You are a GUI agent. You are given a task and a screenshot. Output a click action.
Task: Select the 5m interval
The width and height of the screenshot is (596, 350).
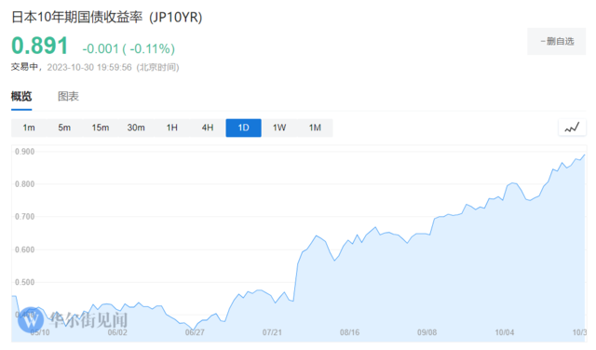point(64,128)
